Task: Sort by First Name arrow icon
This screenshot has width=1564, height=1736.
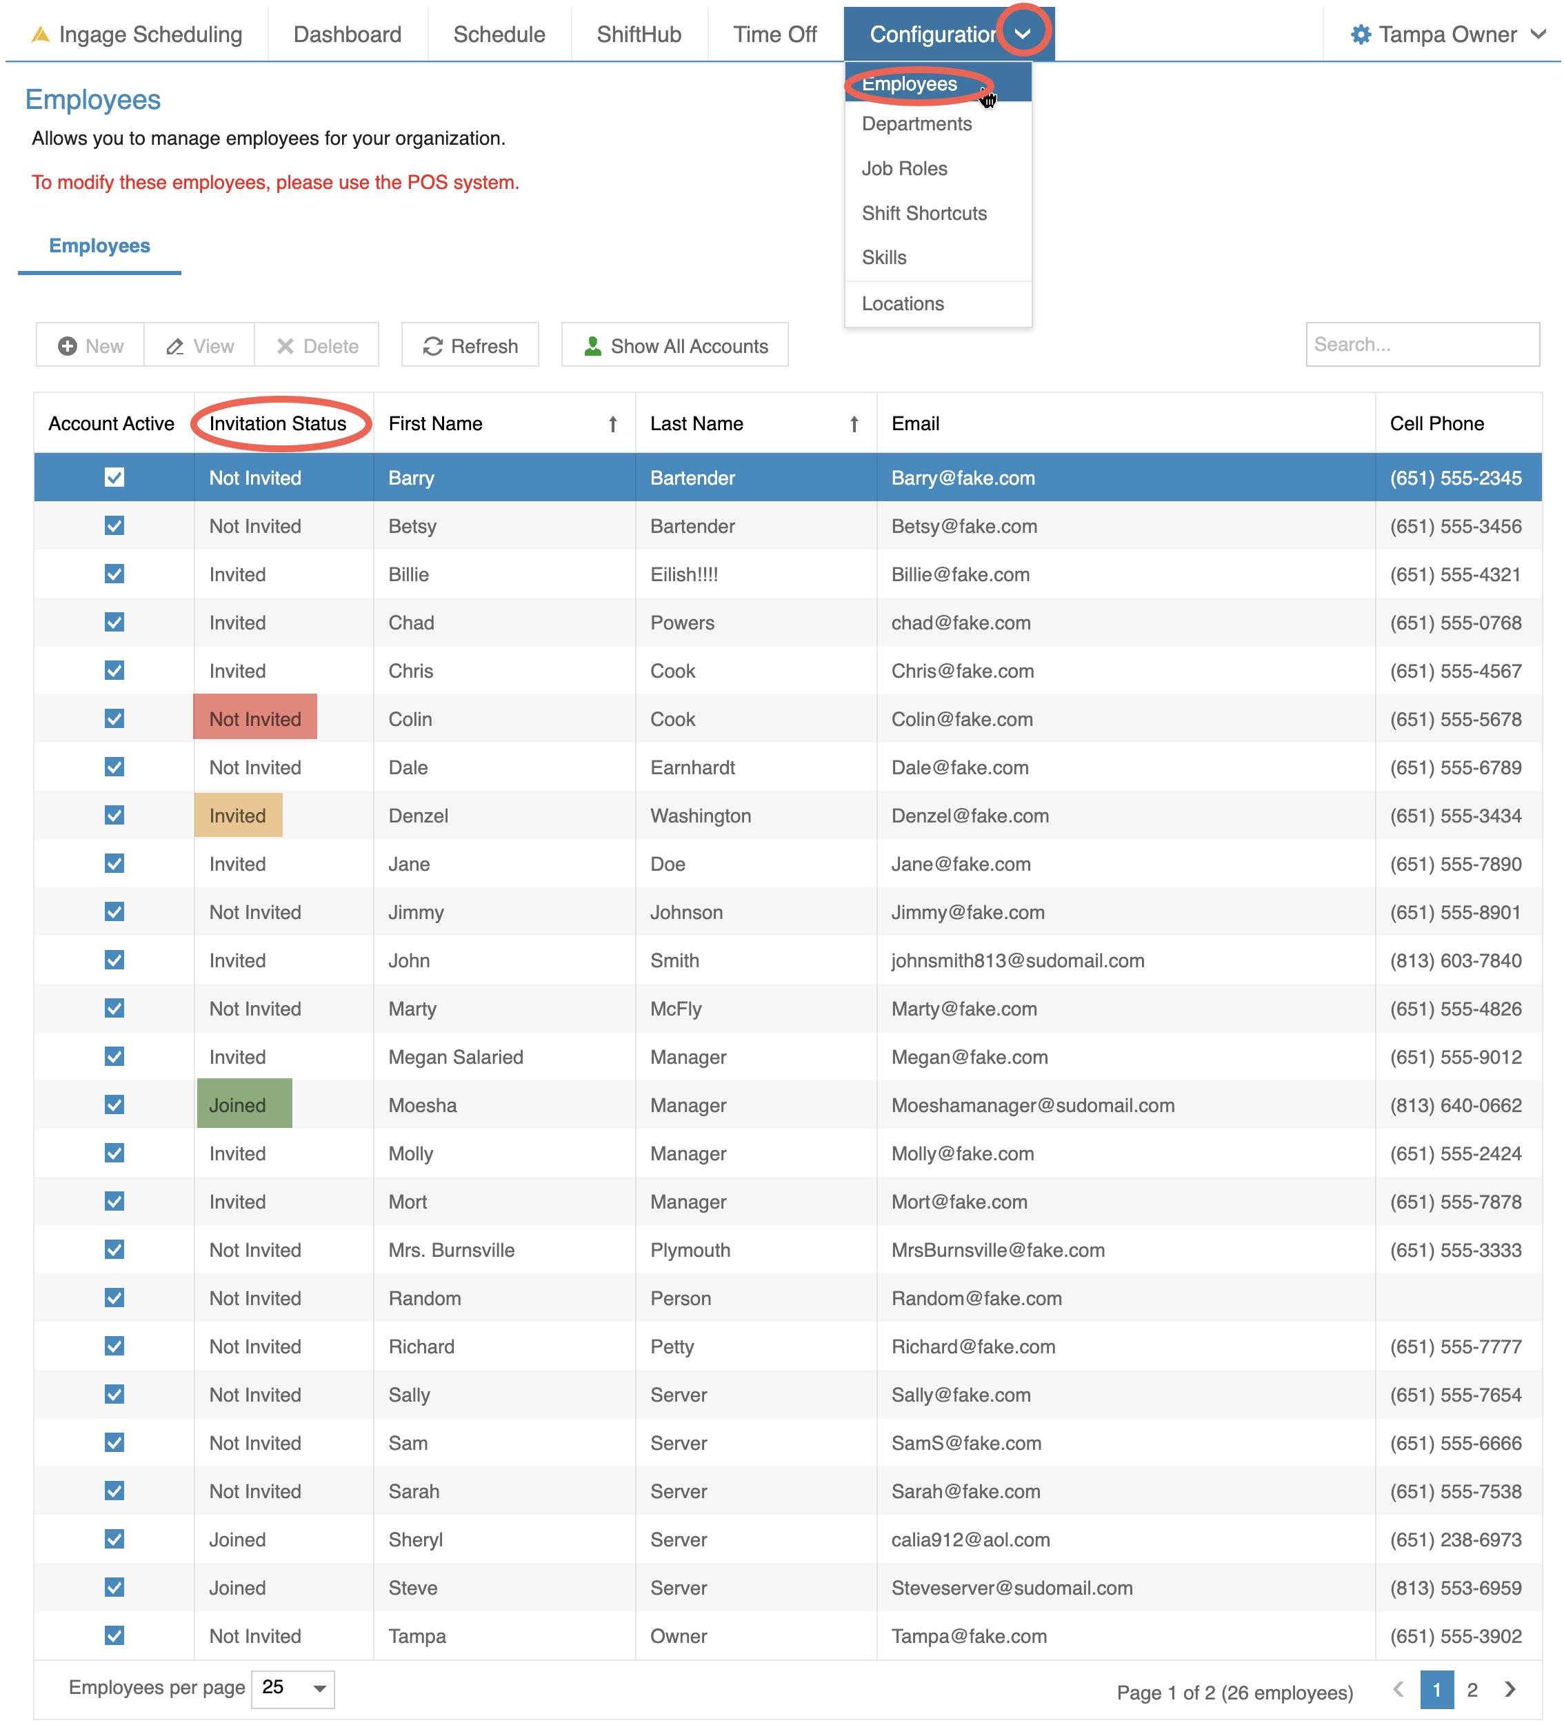Action: pos(613,423)
